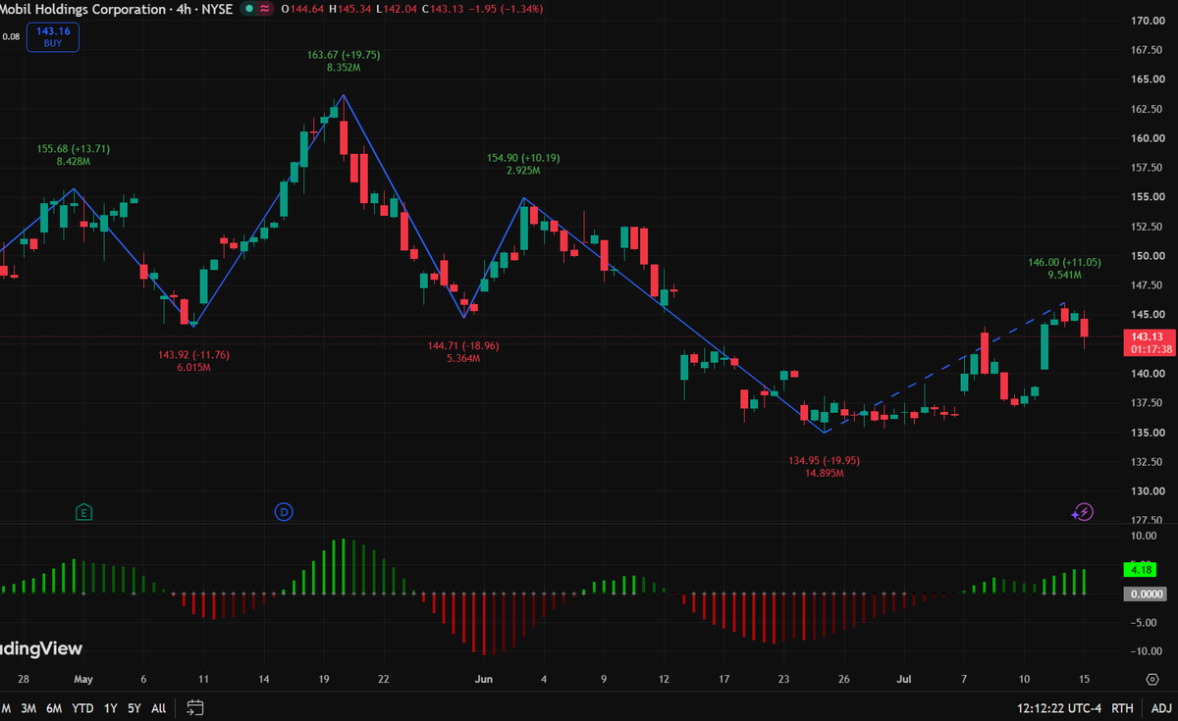Select the 3M time range
The image size is (1178, 721).
[28, 707]
